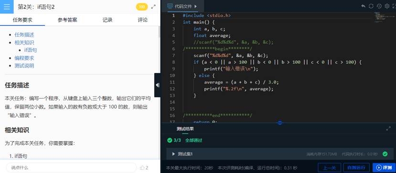Viewport: 396px width, 173px height.
Task: Click the undo arrow icon above the editor
Action: point(363,6)
